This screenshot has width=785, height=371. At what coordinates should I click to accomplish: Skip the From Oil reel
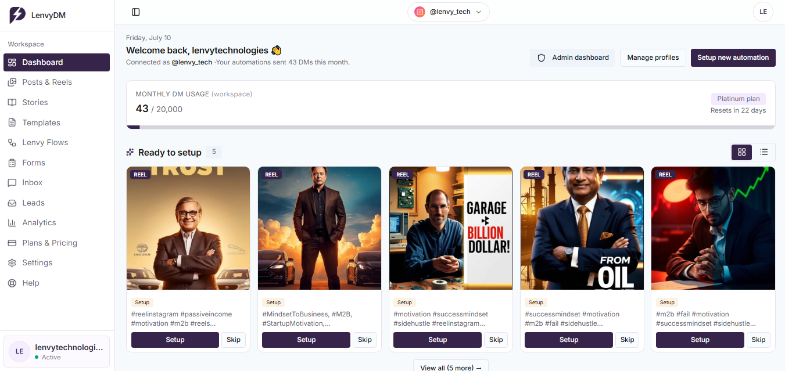click(628, 340)
